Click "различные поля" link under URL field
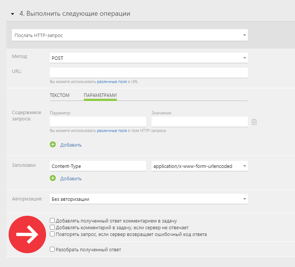 tap(112, 82)
